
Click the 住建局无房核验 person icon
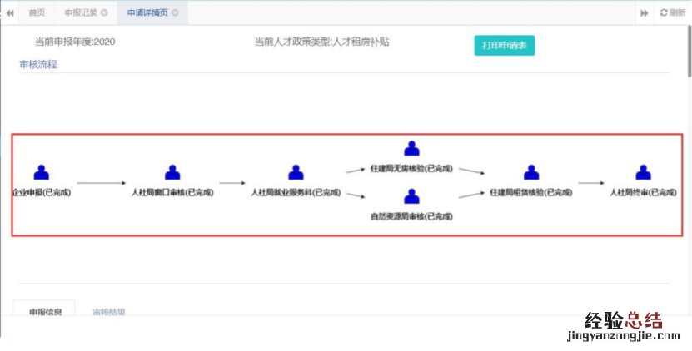click(411, 149)
